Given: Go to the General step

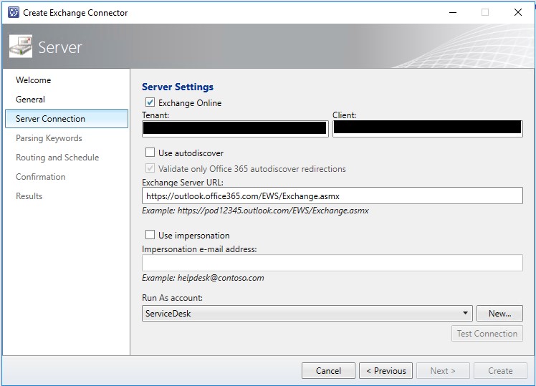Looking at the screenshot, I should [x=30, y=100].
